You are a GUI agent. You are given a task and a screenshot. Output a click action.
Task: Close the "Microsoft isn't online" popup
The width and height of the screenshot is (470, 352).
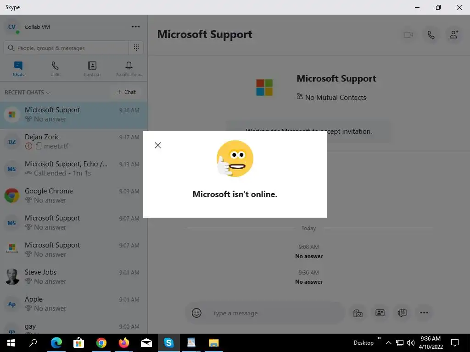click(158, 145)
